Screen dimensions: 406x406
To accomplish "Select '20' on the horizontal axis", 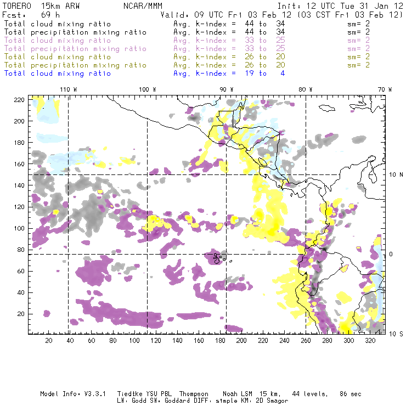I will [x=49, y=341].
